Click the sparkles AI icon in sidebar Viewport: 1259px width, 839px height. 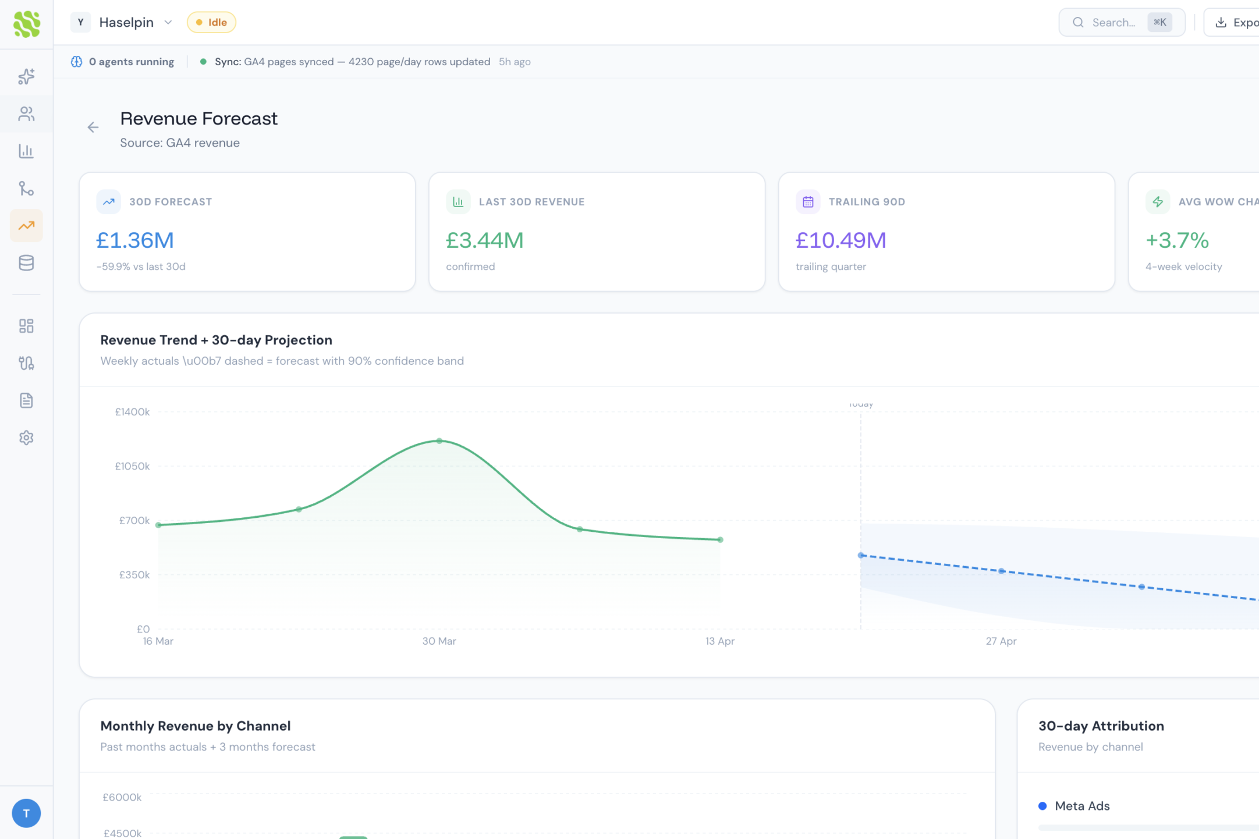(x=26, y=77)
